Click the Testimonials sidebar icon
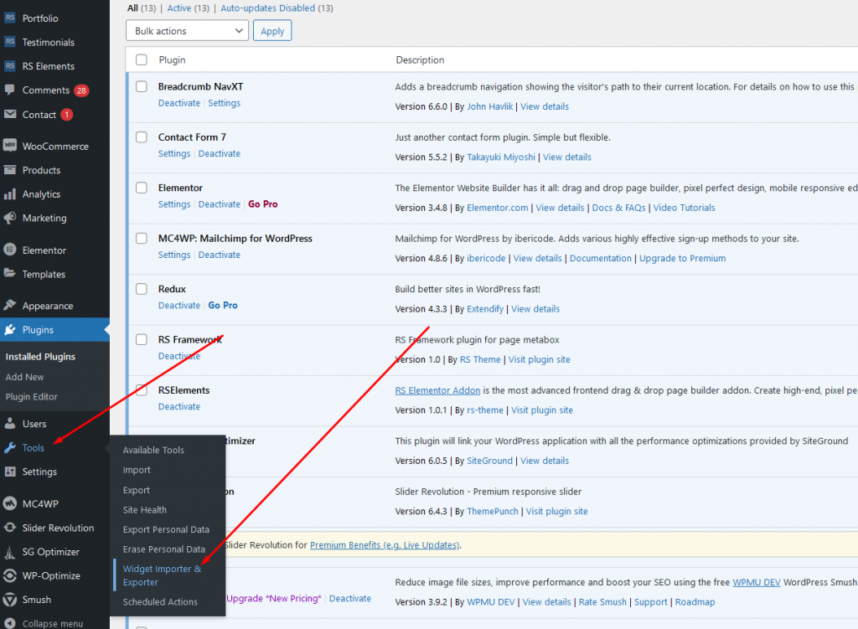The image size is (858, 629). [x=10, y=42]
